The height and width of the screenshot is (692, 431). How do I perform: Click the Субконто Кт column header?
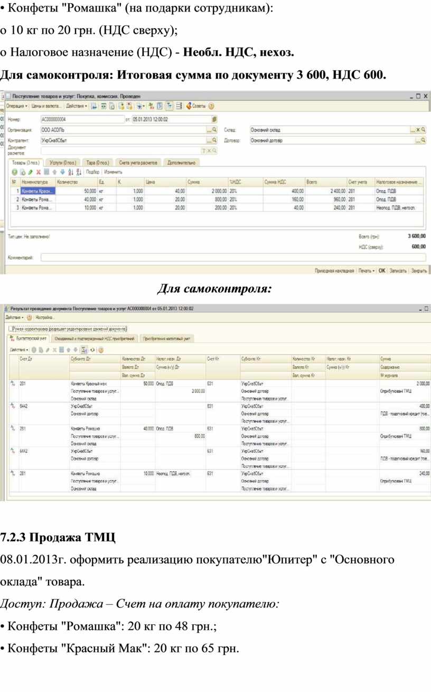pos(265,359)
